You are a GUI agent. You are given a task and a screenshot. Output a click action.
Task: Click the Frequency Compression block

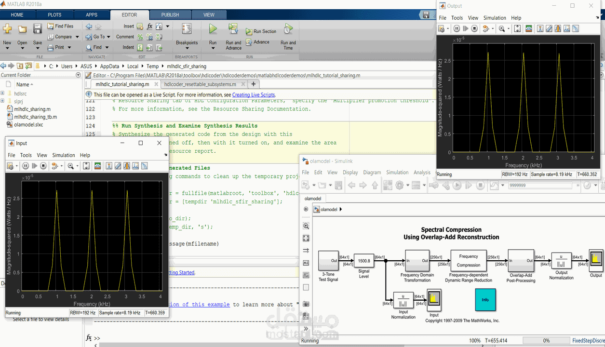[x=469, y=261]
